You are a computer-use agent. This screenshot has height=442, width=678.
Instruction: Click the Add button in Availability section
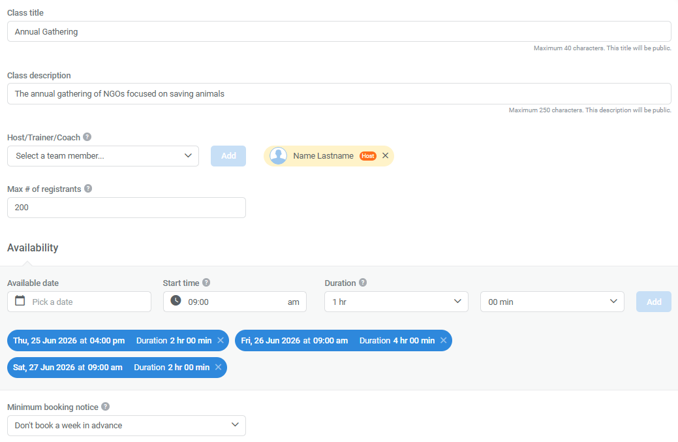pyautogui.click(x=653, y=301)
